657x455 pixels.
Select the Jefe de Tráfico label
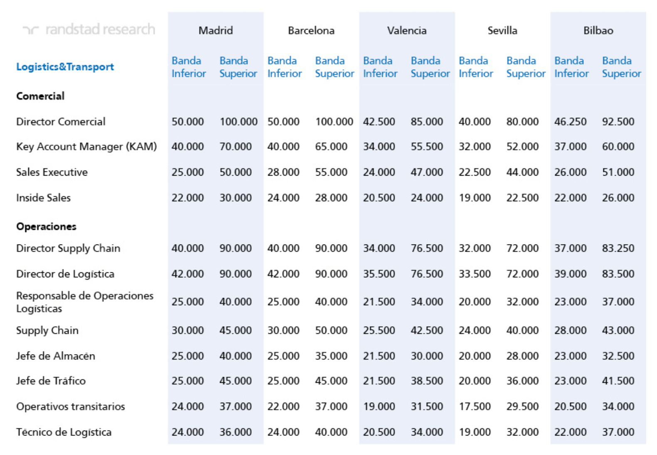(x=51, y=381)
